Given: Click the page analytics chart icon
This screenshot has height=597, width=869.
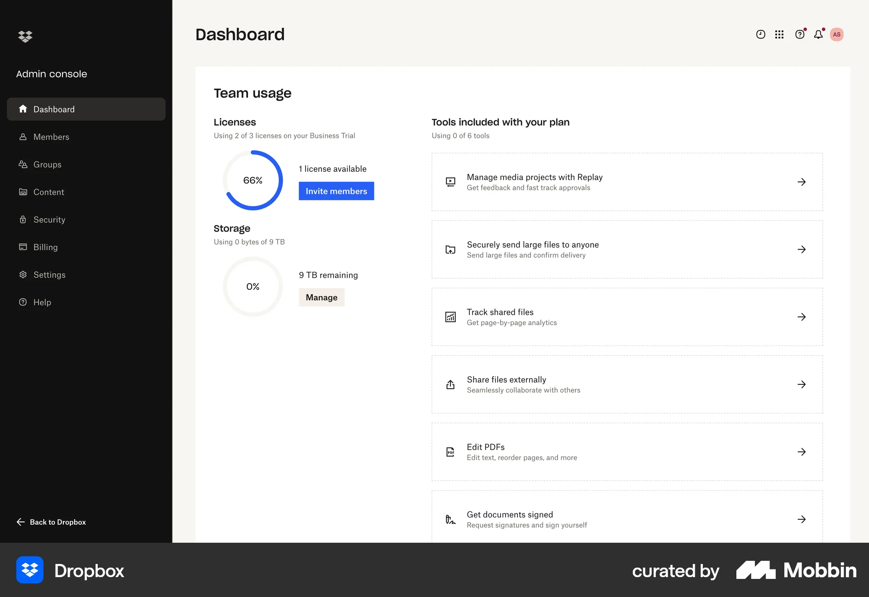Looking at the screenshot, I should [x=450, y=317].
